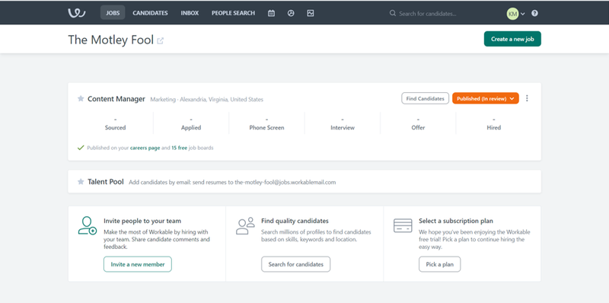
Task: Open the careers page link
Action: click(145, 148)
